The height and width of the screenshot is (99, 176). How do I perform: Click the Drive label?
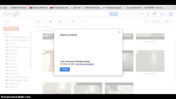coord(7,21)
